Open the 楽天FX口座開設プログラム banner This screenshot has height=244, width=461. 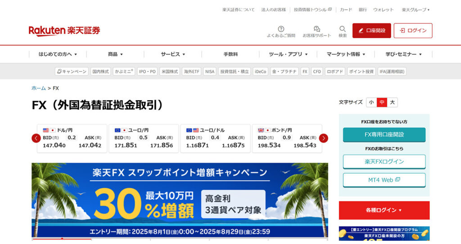[x=384, y=233]
